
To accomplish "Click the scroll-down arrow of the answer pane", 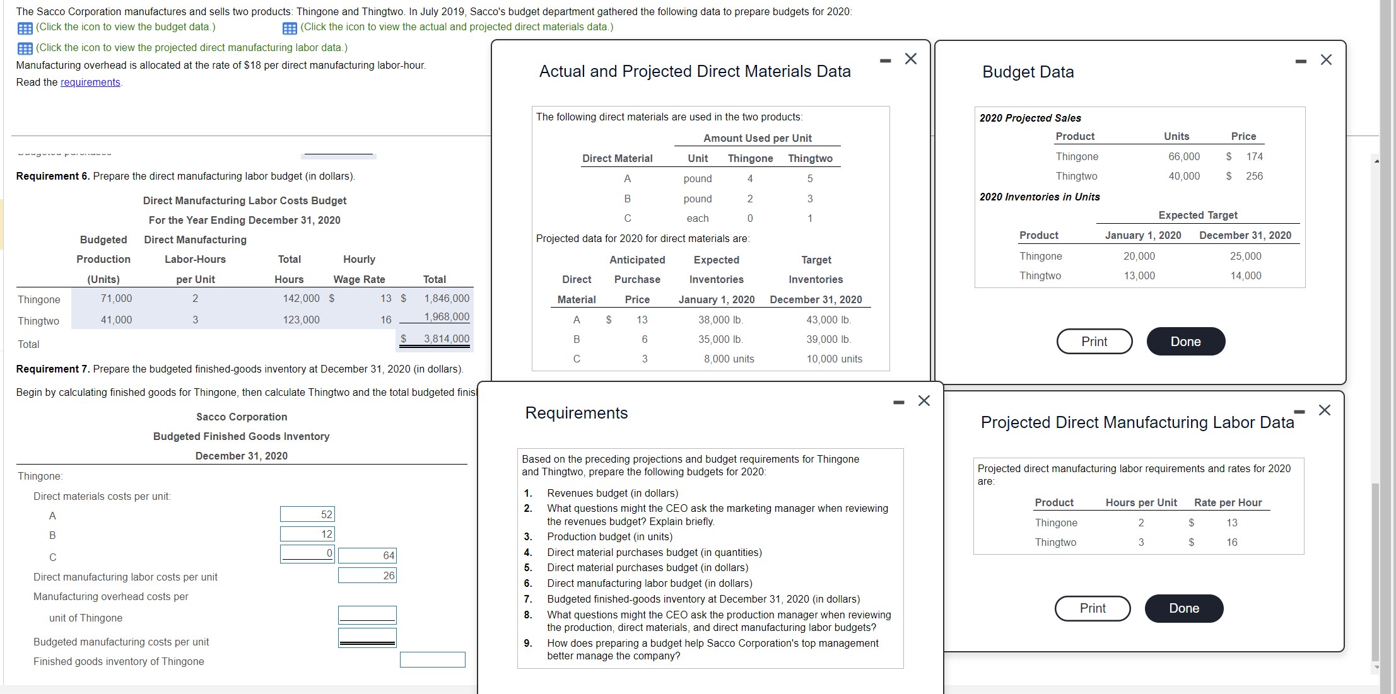I will [1376, 668].
